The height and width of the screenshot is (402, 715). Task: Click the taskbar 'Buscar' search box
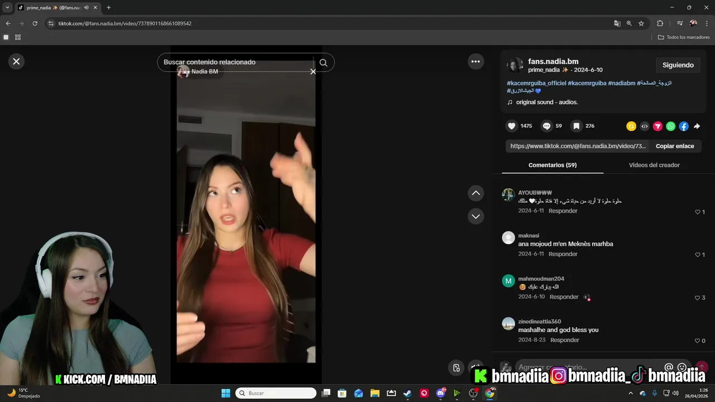pyautogui.click(x=276, y=393)
